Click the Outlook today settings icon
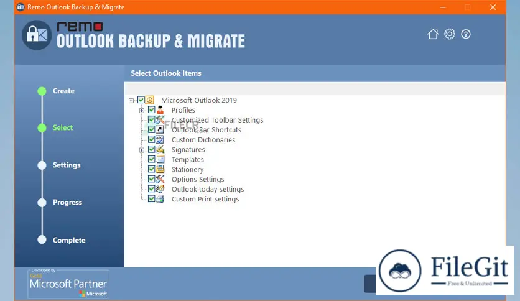The width and height of the screenshot is (520, 301). tap(160, 189)
